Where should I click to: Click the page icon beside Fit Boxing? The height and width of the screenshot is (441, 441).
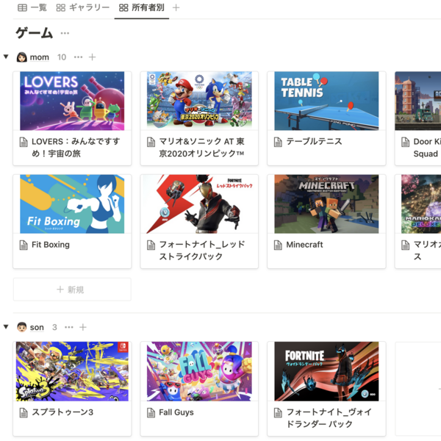(24, 245)
